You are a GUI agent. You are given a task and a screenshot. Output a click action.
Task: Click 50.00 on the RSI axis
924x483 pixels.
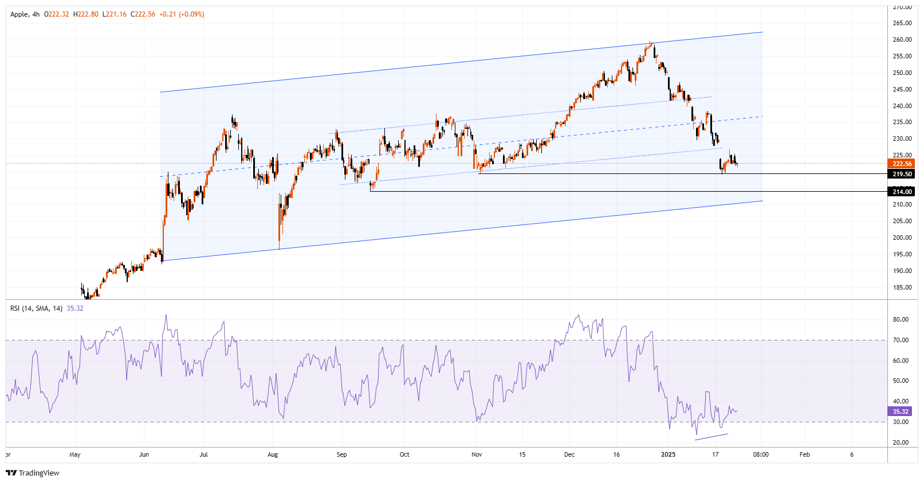tap(901, 381)
